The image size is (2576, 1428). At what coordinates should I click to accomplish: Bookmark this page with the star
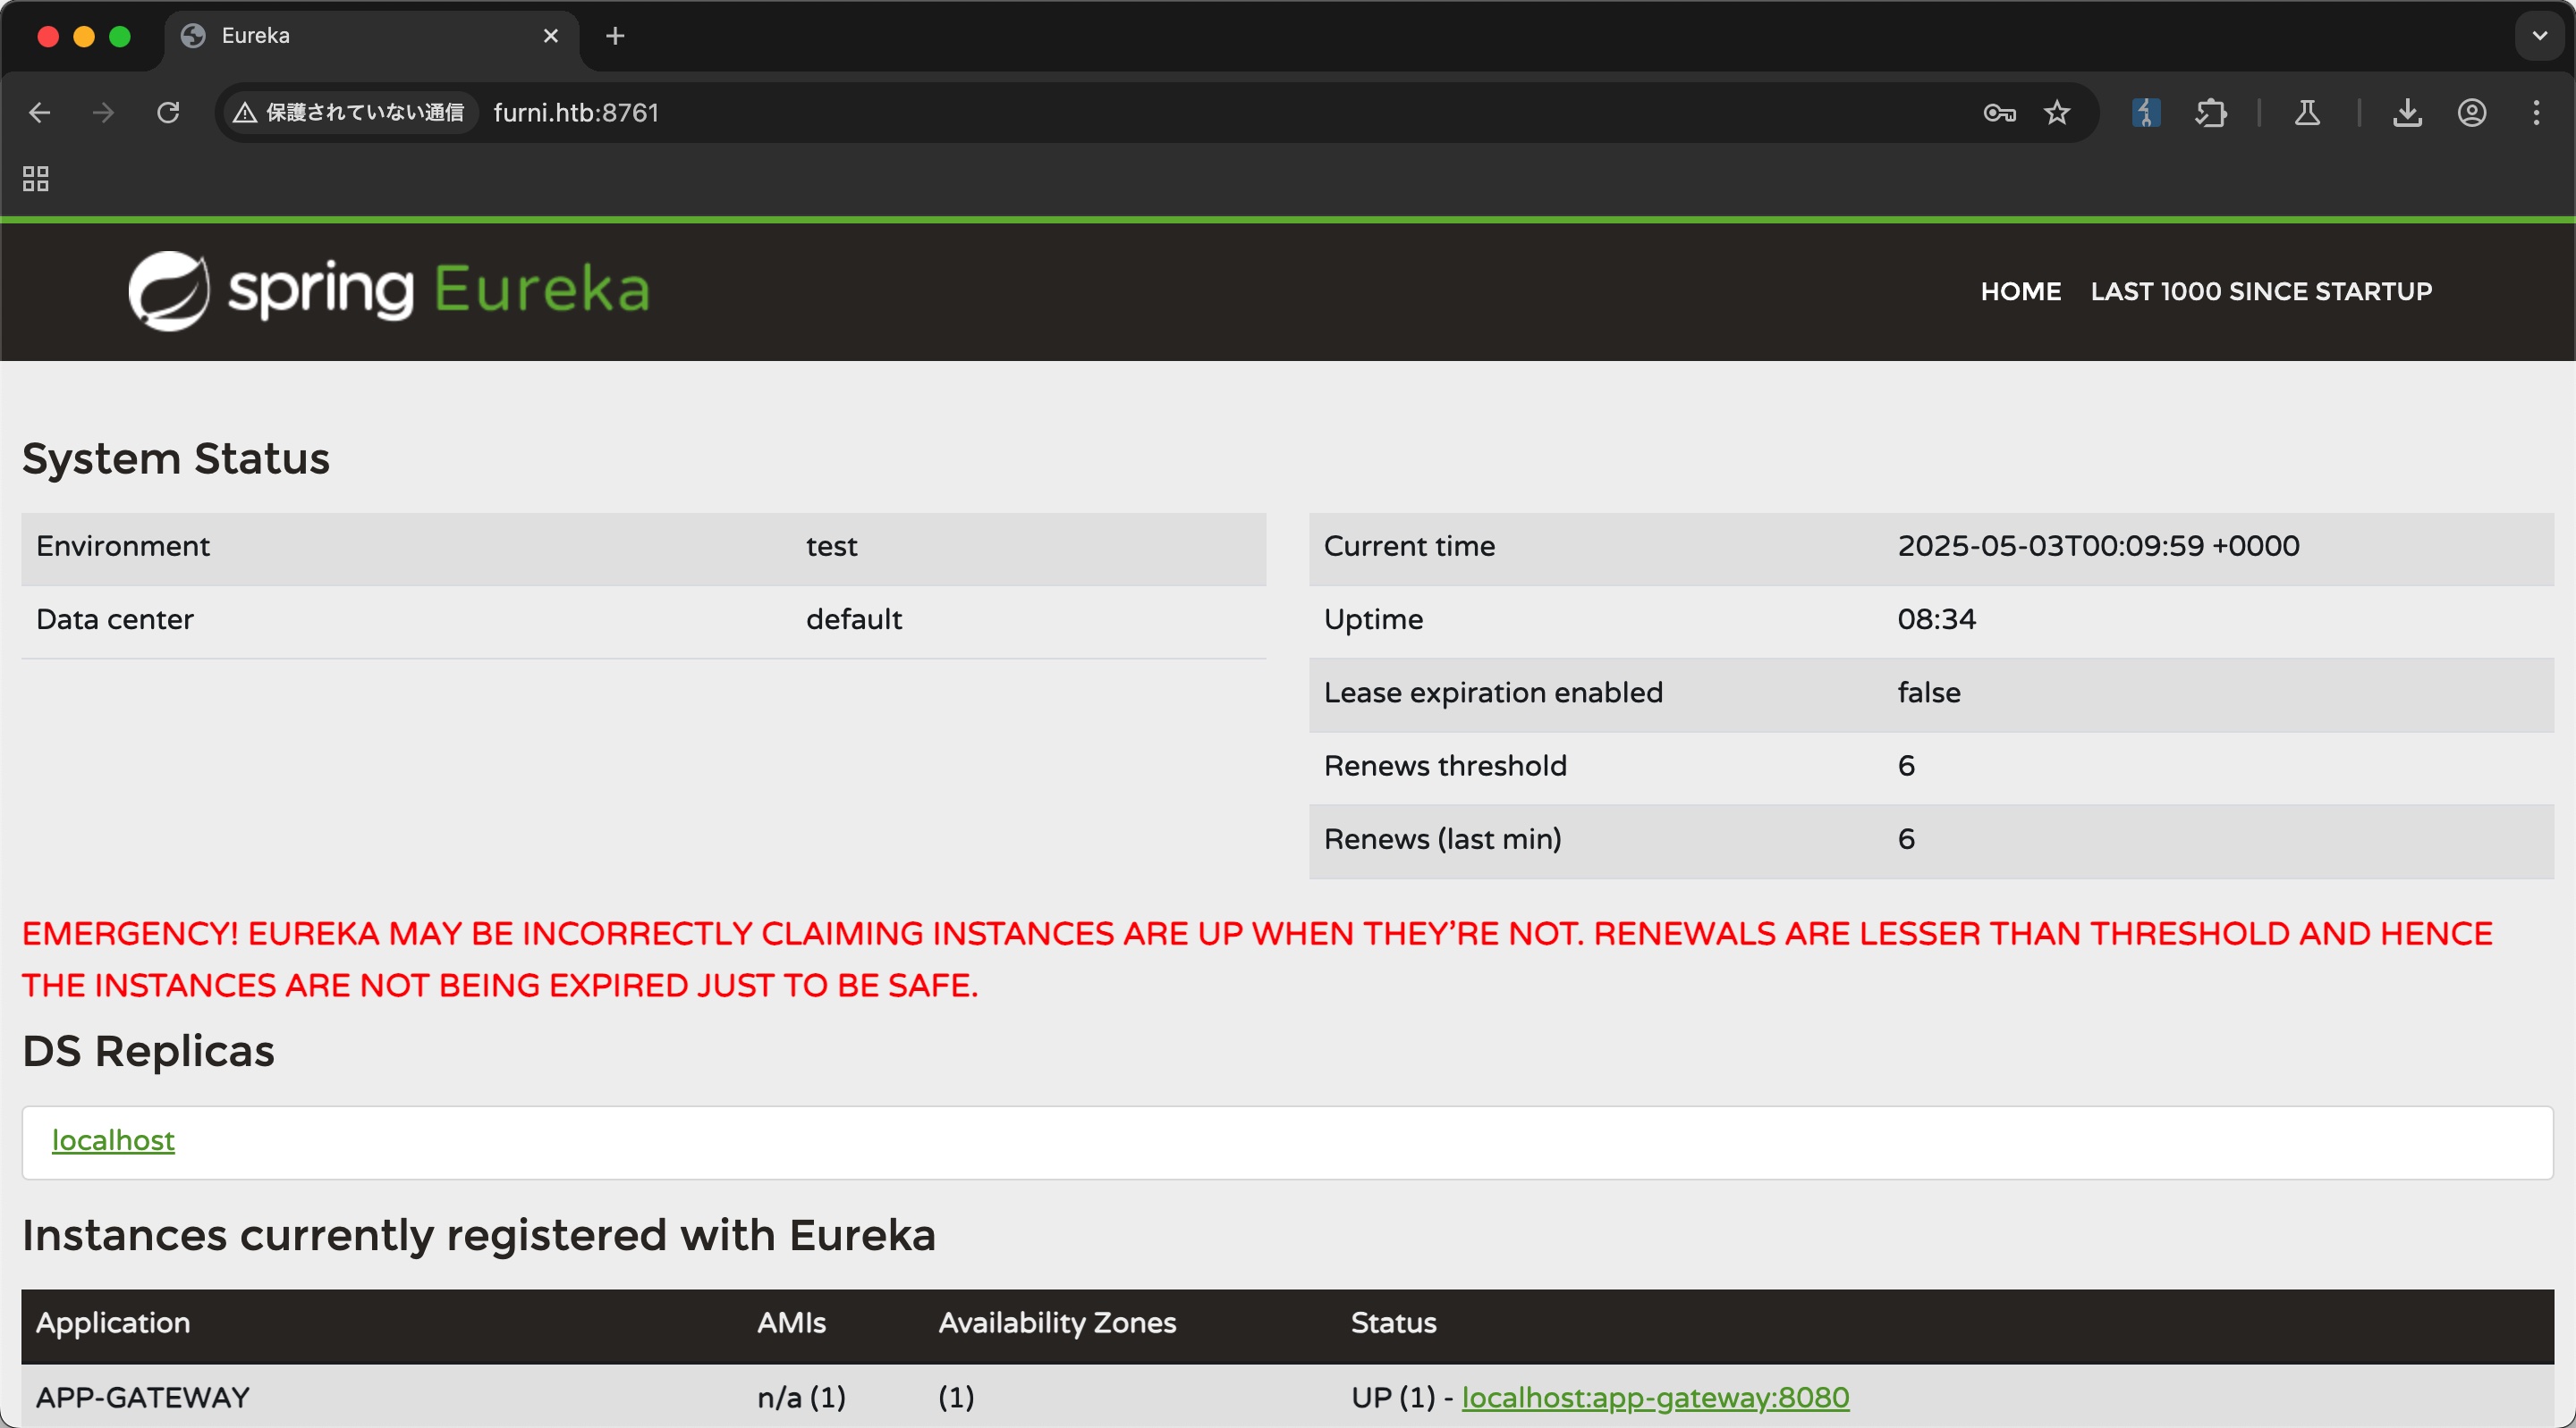tap(2056, 113)
